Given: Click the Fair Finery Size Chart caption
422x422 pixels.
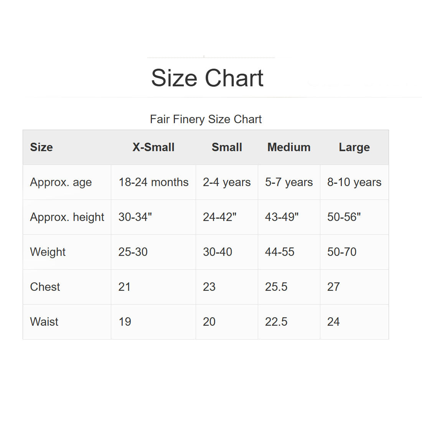Looking at the screenshot, I should point(206,119).
